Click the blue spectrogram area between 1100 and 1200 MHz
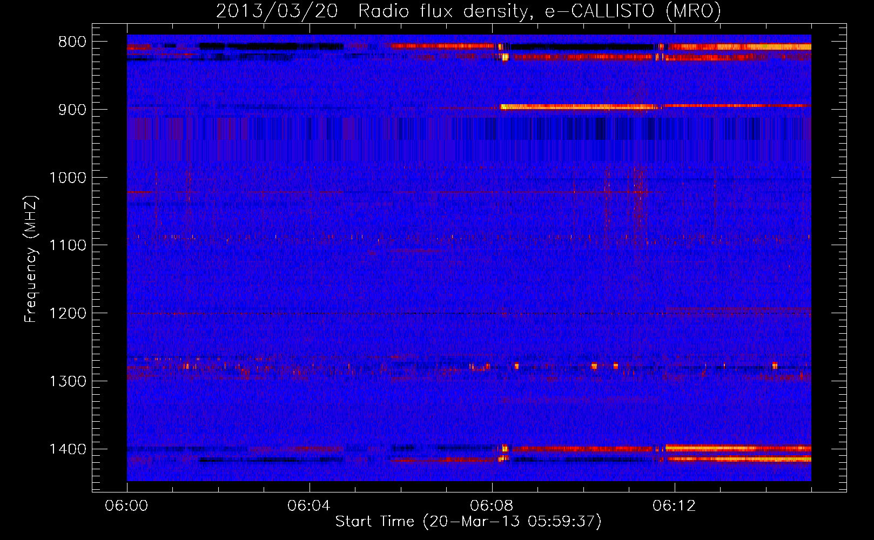 coord(469,279)
